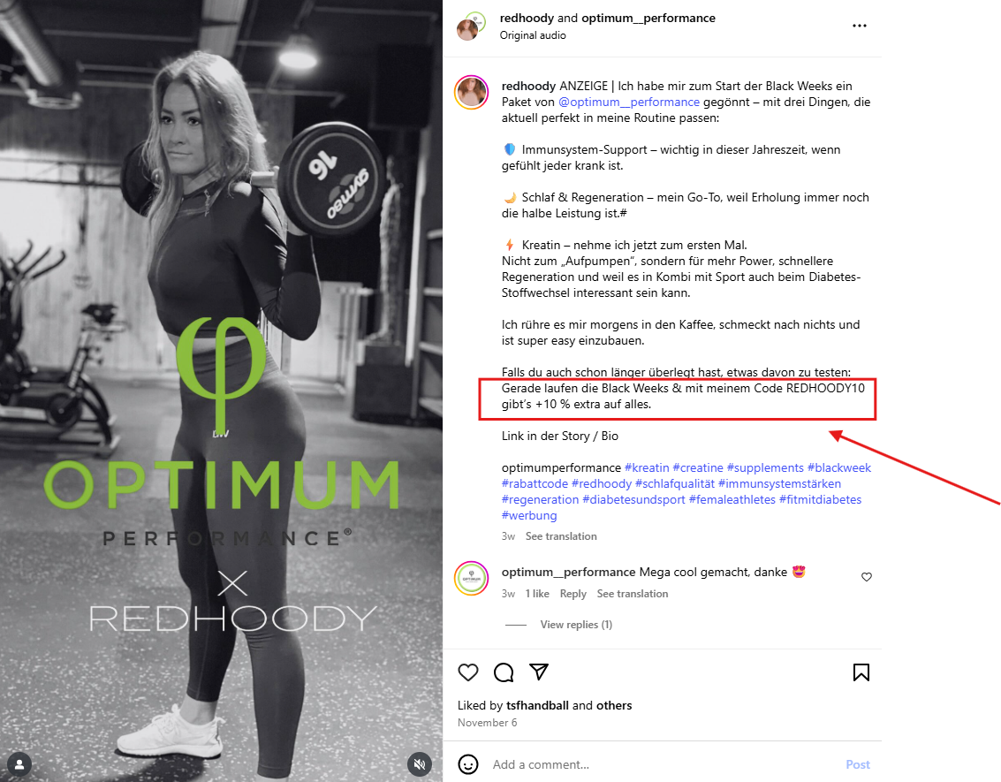Open the #werbung hashtag link
This screenshot has height=782, width=1001.
click(529, 516)
